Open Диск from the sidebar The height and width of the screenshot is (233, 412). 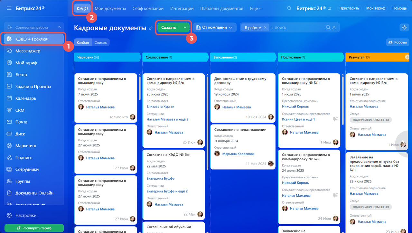(20, 134)
